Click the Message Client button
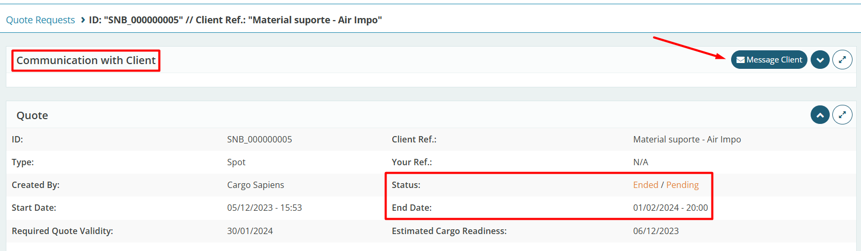The image size is (861, 251). click(x=769, y=60)
